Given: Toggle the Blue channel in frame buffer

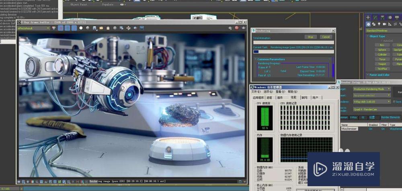Looking at the screenshot, I should click(74, 28).
